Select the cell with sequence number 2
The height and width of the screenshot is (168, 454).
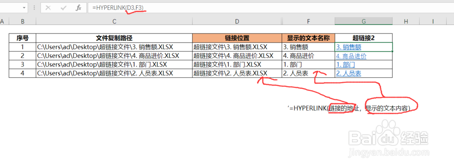tap(23, 56)
